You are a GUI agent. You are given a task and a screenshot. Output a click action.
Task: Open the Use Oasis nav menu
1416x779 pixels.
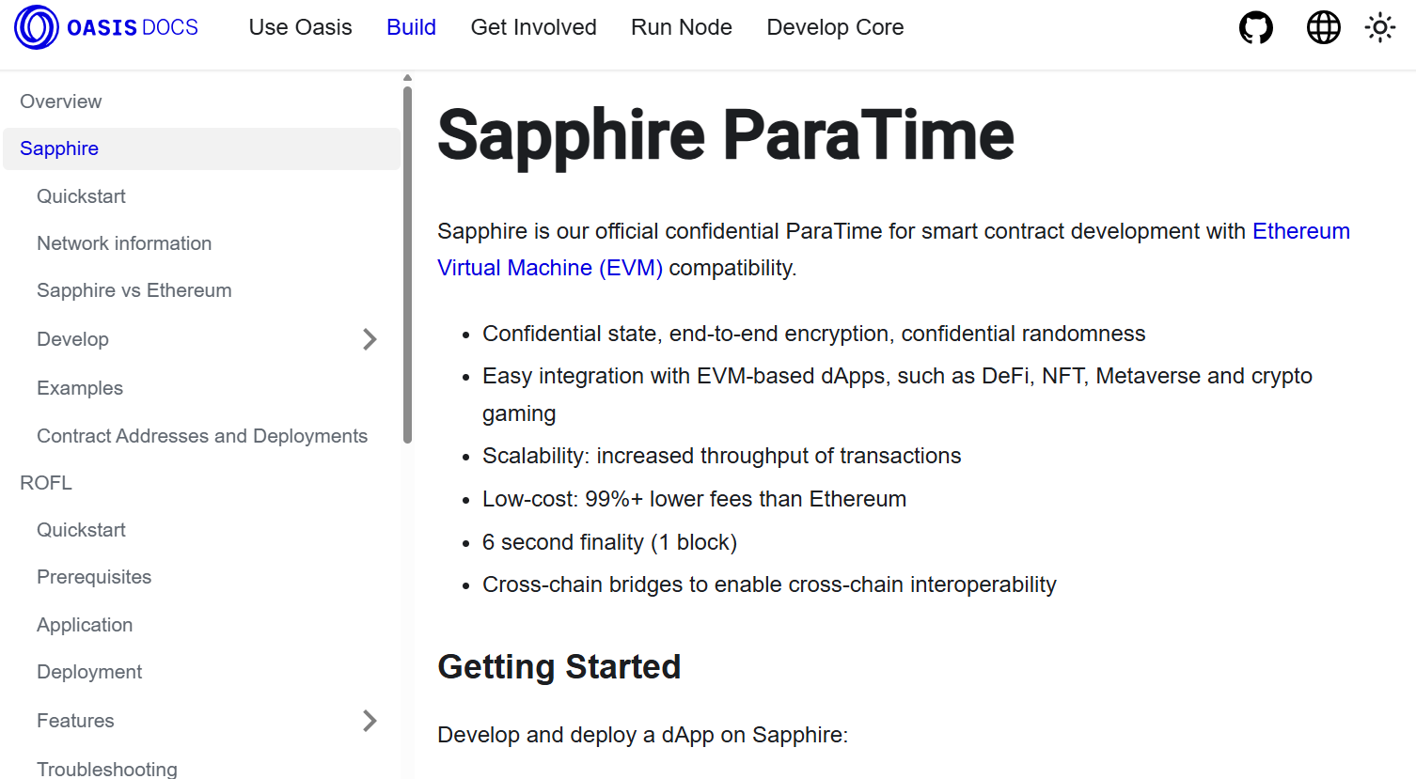coord(301,27)
